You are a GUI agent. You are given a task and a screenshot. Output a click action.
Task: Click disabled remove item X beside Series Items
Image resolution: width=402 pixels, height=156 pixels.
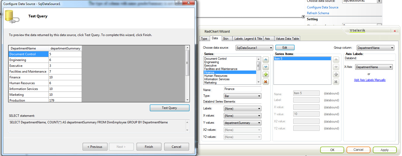tap(336, 82)
